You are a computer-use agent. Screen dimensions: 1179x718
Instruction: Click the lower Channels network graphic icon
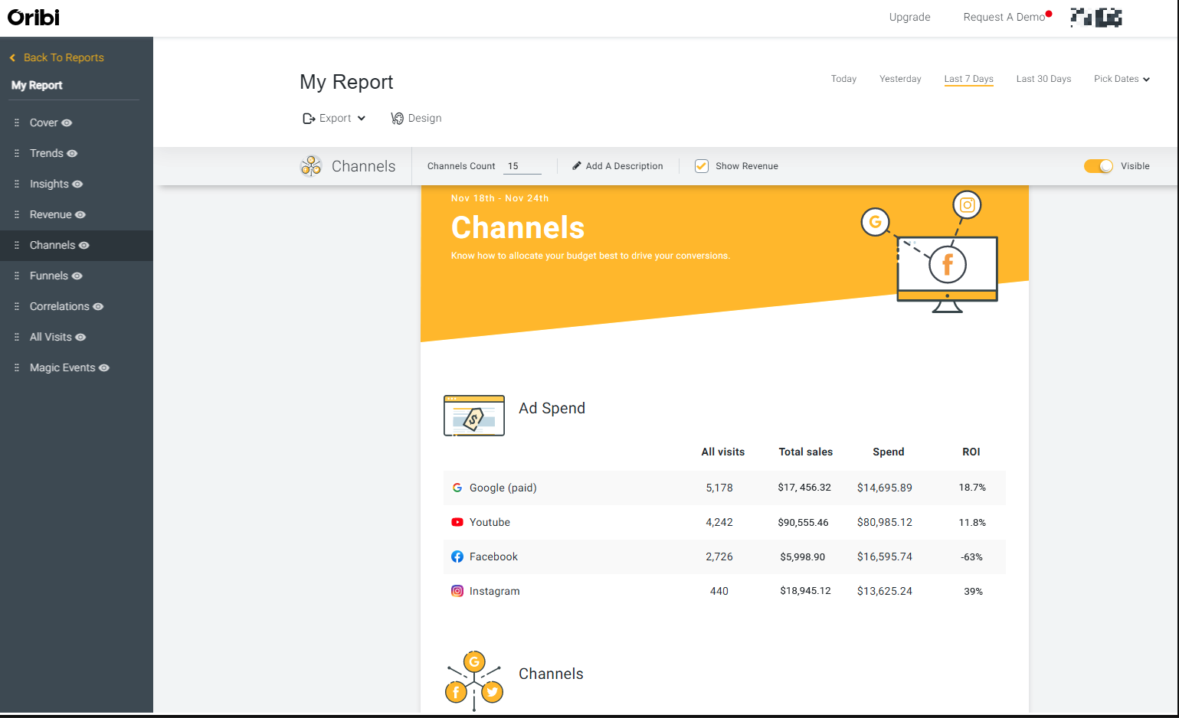[x=474, y=681]
